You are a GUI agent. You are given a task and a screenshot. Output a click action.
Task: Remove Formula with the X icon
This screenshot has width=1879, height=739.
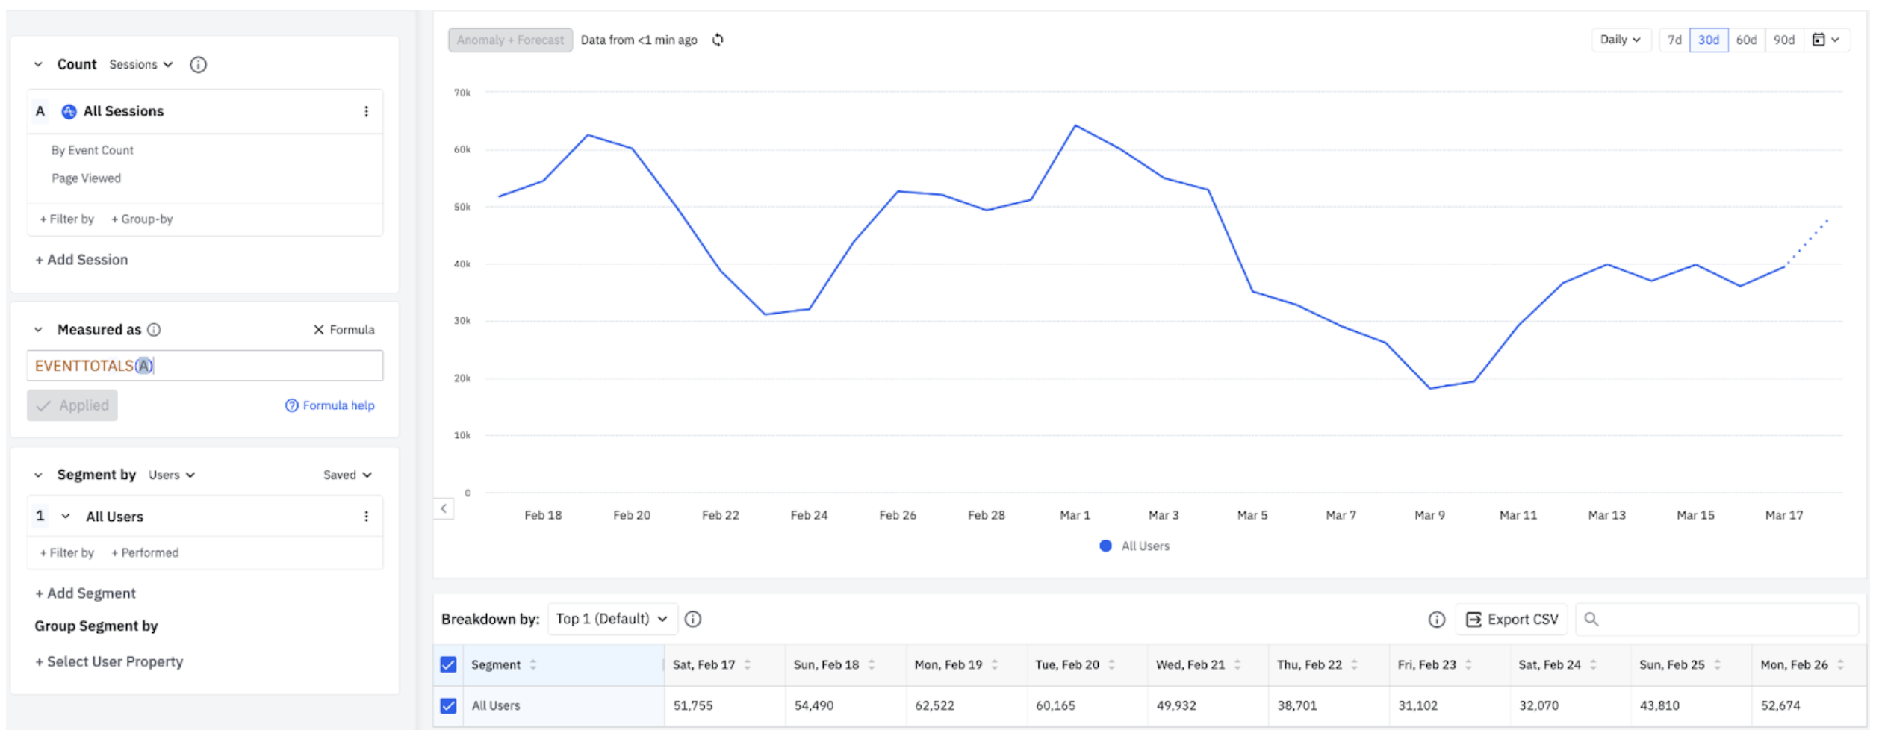click(318, 330)
